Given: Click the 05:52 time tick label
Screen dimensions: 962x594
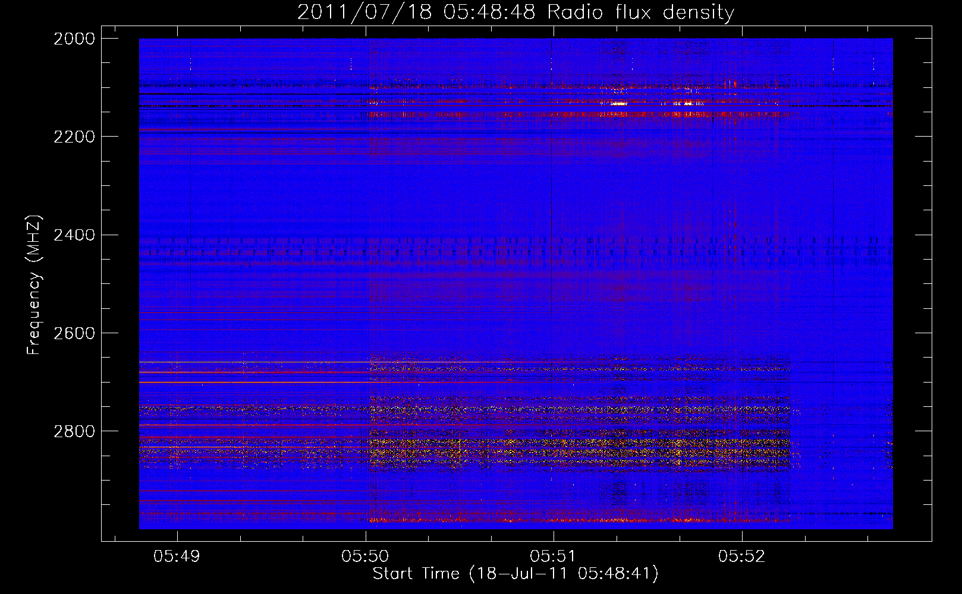Looking at the screenshot, I should (x=741, y=556).
